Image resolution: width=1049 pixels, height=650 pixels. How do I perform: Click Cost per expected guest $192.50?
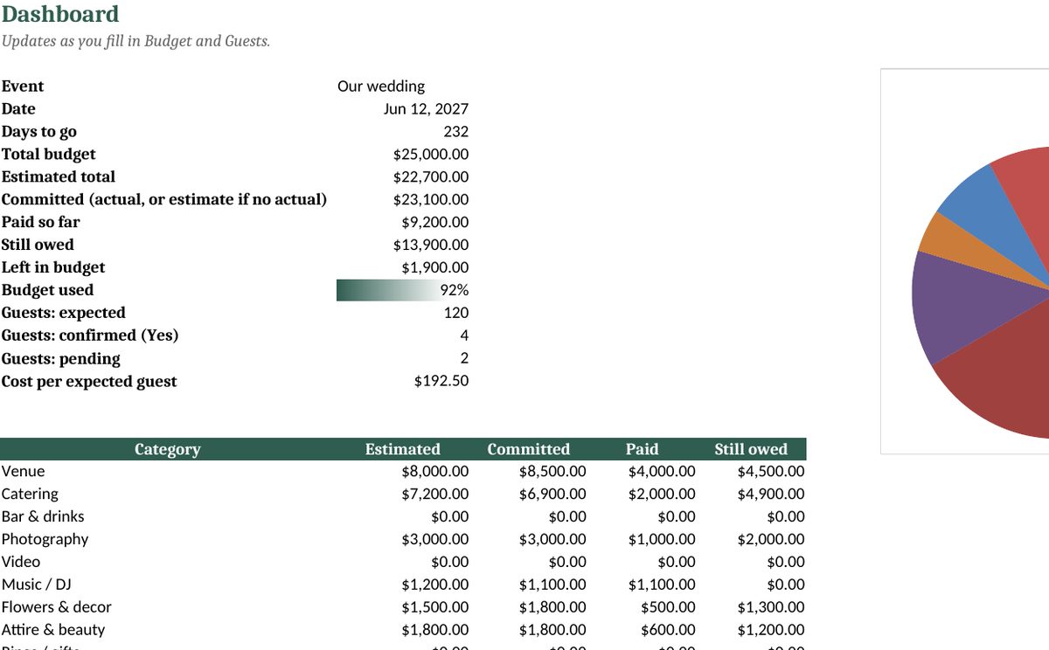coord(441,381)
